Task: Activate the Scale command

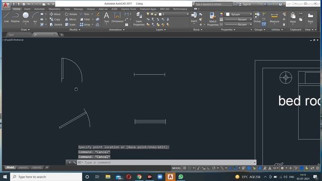Action: [x=70, y=25]
